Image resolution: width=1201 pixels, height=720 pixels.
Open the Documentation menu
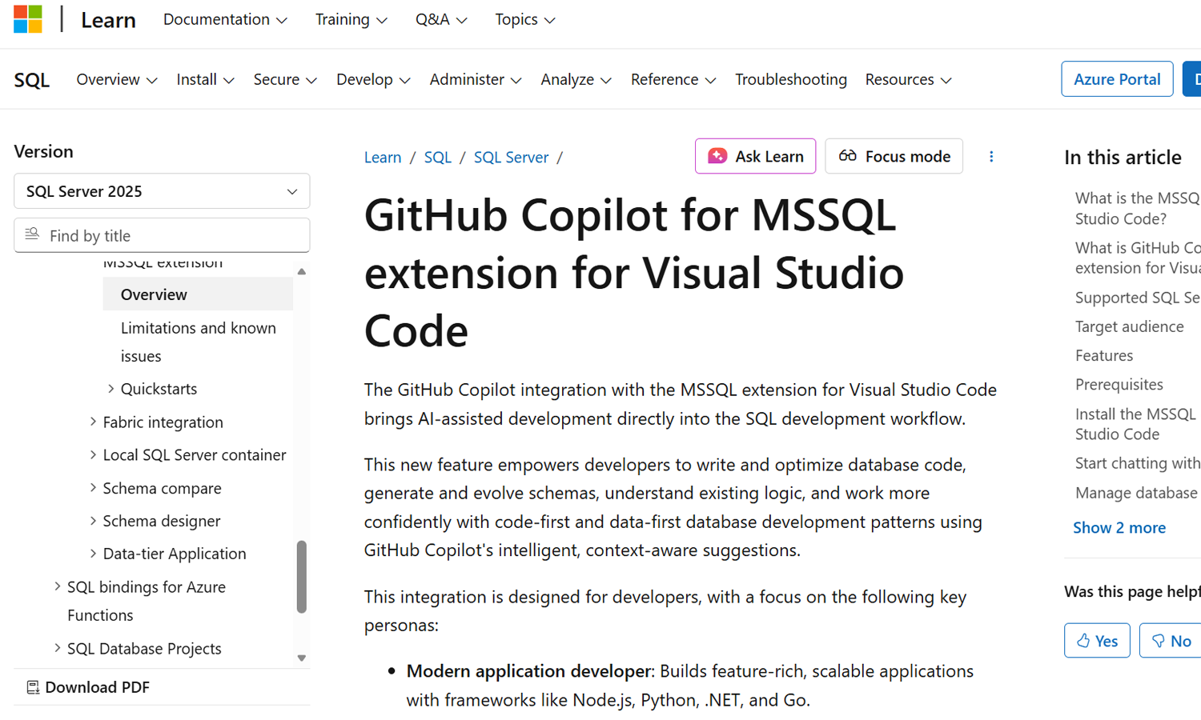click(225, 19)
